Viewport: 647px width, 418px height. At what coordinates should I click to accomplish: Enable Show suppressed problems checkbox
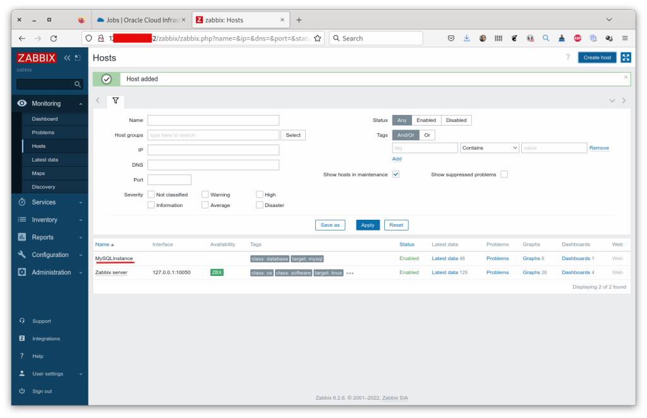[x=504, y=174]
